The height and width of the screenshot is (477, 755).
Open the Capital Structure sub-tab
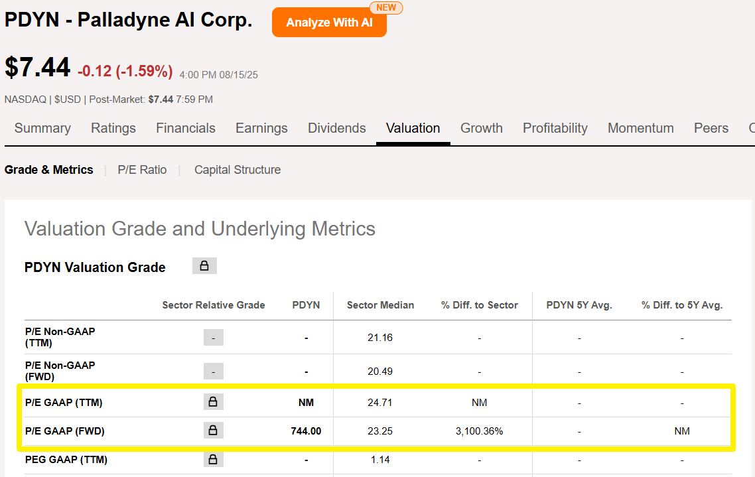[238, 170]
